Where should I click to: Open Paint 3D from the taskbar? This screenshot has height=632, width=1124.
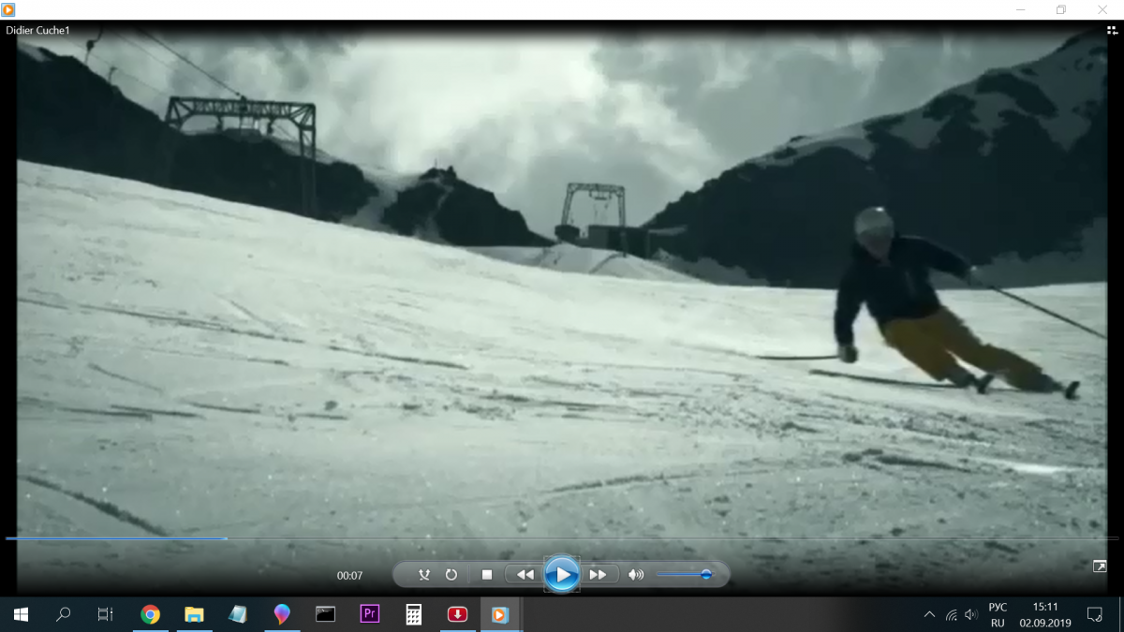click(x=282, y=614)
